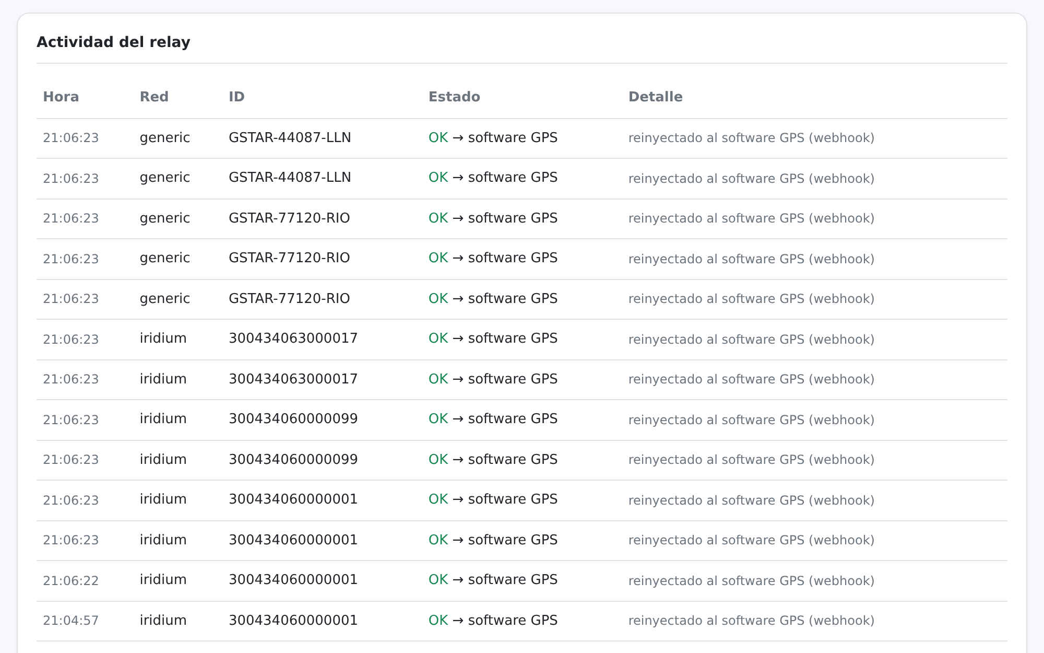The width and height of the screenshot is (1044, 653).
Task: Click ID 300434060000001 in 21:06:22 row
Action: (293, 580)
